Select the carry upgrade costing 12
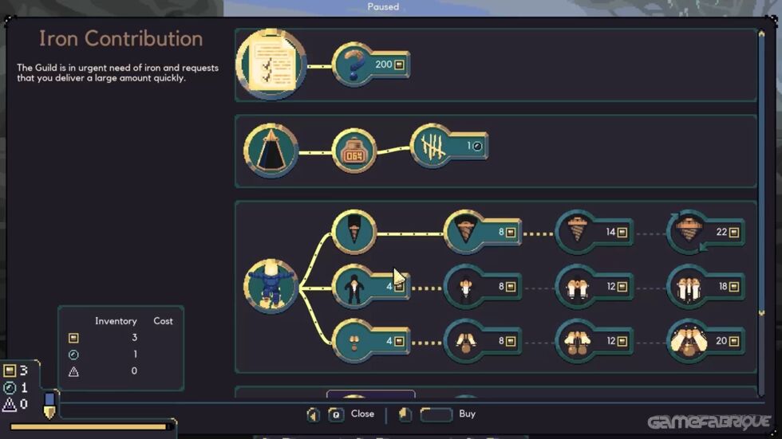782x439 pixels. click(594, 342)
